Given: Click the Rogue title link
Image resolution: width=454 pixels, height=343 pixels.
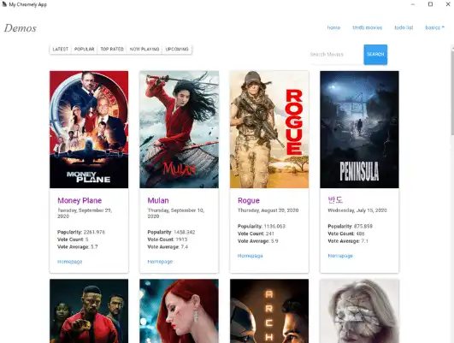Looking at the screenshot, I should tap(249, 200).
